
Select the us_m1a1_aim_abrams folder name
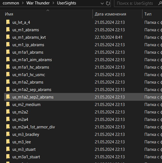click(x=32, y=60)
